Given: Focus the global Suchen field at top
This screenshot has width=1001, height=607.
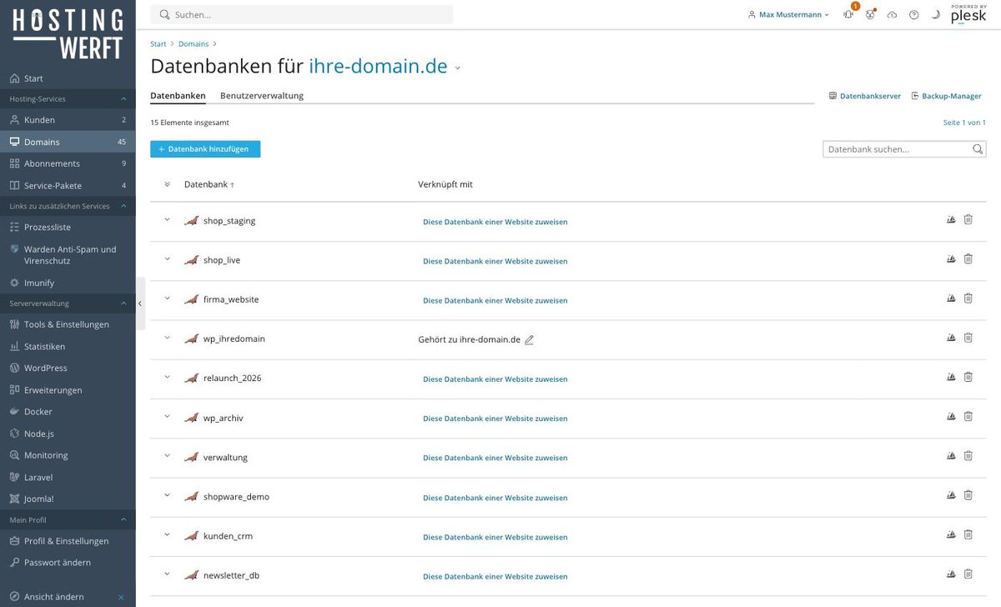Looking at the screenshot, I should click(x=302, y=14).
